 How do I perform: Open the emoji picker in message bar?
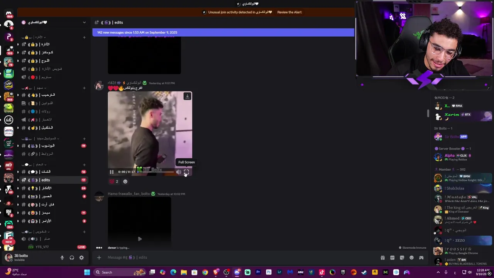click(411, 258)
